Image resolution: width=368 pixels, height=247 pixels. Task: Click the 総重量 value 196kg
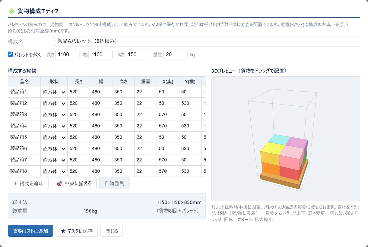pyautogui.click(x=90, y=211)
